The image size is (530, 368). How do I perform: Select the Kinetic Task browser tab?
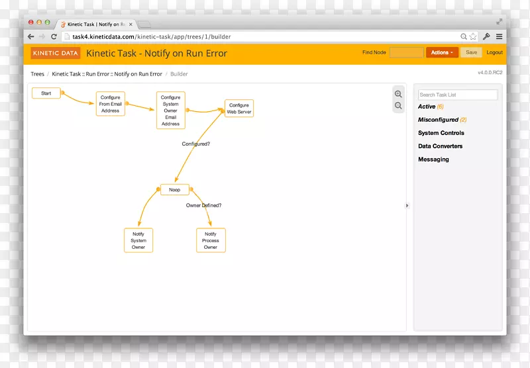pyautogui.click(x=96, y=24)
